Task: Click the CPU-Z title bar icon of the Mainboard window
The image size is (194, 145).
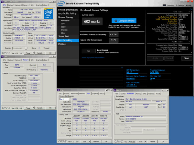Action: (x=115, y=90)
